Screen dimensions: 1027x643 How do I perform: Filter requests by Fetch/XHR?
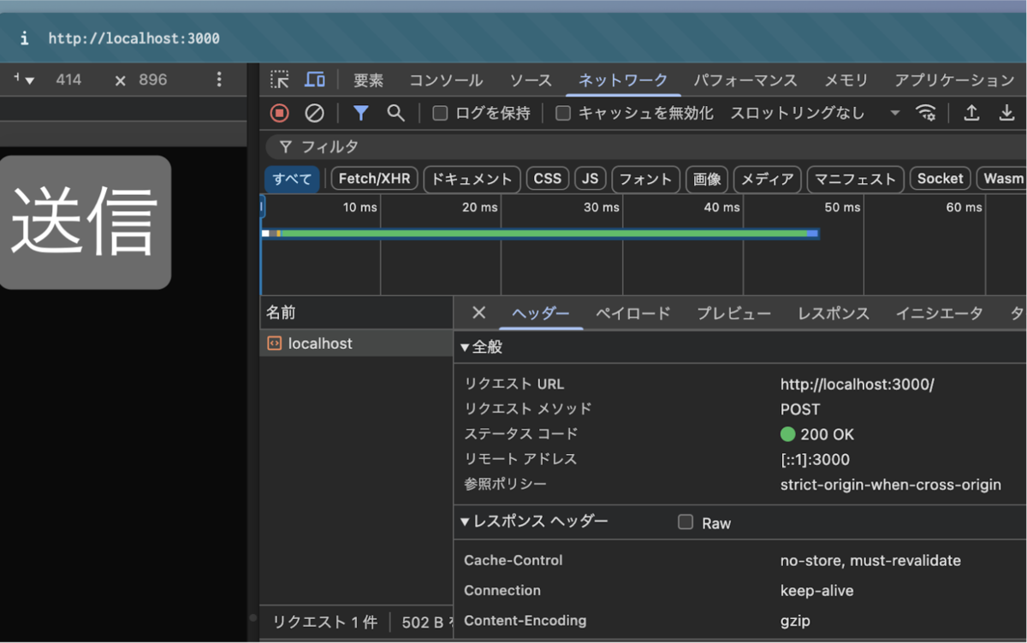[x=374, y=179]
